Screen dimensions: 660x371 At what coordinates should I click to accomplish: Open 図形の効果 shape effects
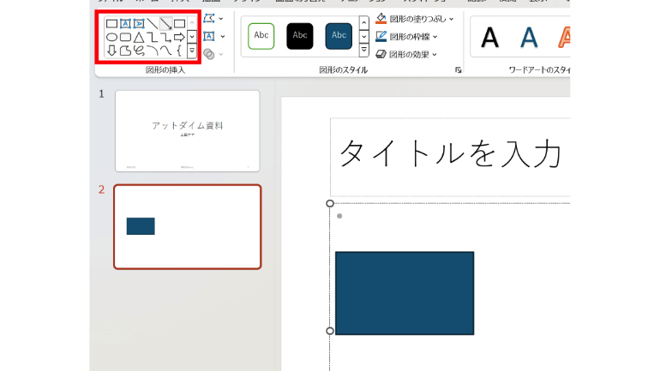tap(406, 54)
